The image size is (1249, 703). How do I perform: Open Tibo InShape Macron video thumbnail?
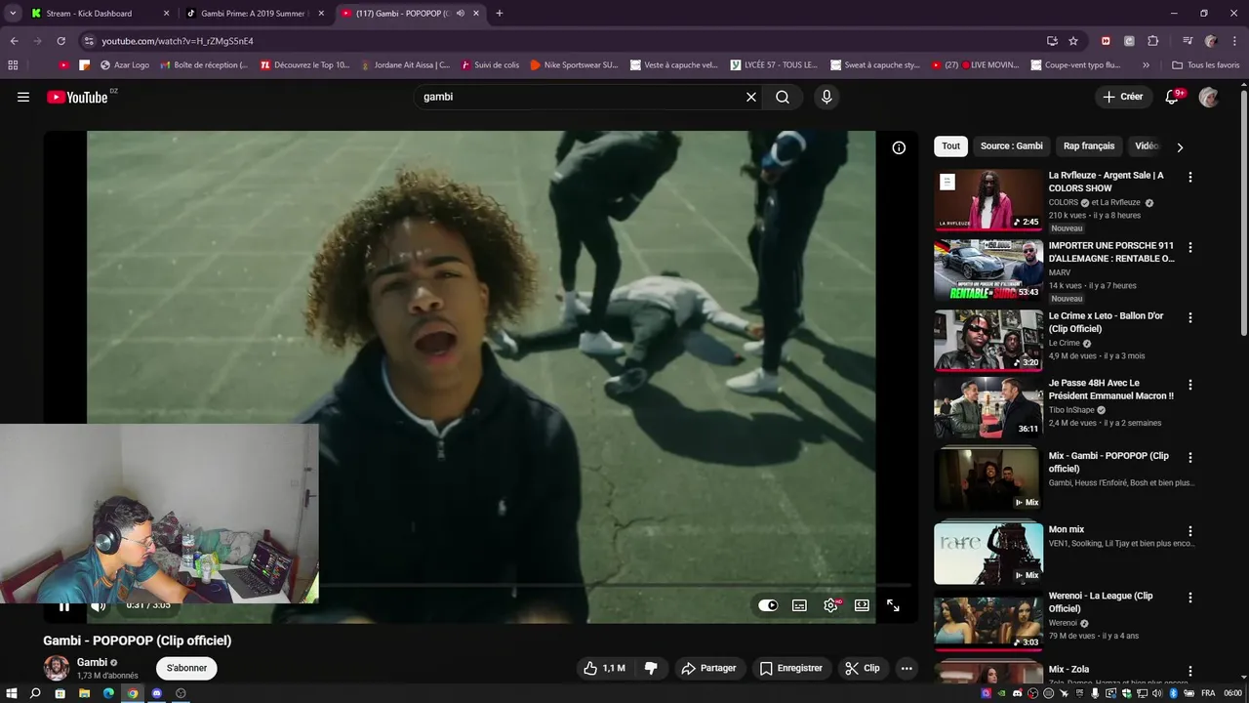[x=988, y=407]
